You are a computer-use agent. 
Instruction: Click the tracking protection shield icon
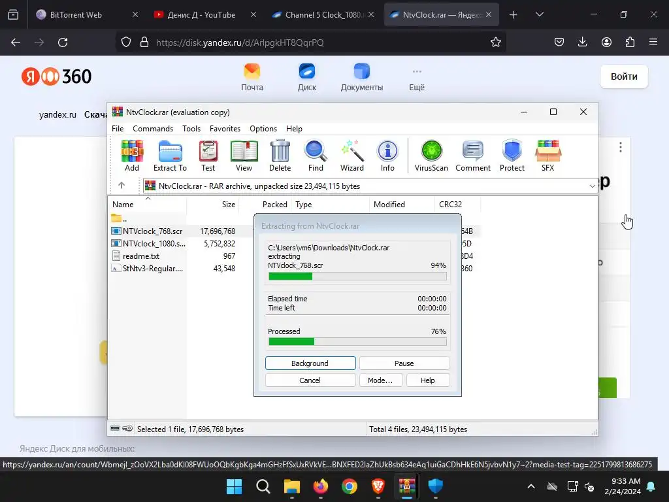click(126, 42)
